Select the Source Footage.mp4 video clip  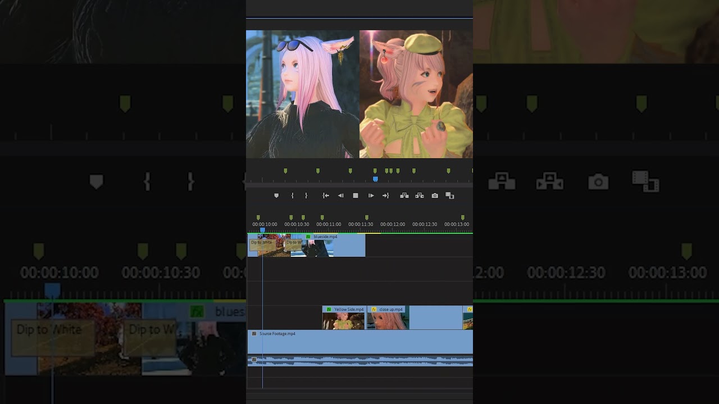[360, 342]
